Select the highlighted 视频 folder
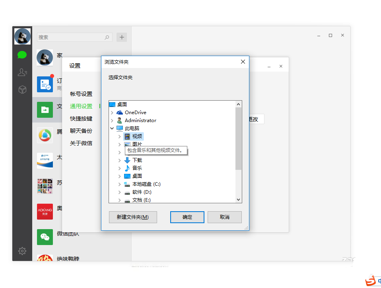The height and width of the screenshot is (288, 381). click(137, 136)
